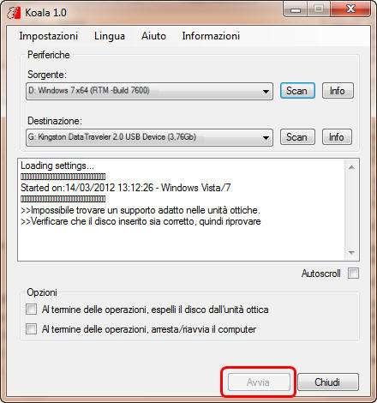Image resolution: width=377 pixels, height=403 pixels.
Task: Show Info for the Kingston destination
Action: [337, 137]
